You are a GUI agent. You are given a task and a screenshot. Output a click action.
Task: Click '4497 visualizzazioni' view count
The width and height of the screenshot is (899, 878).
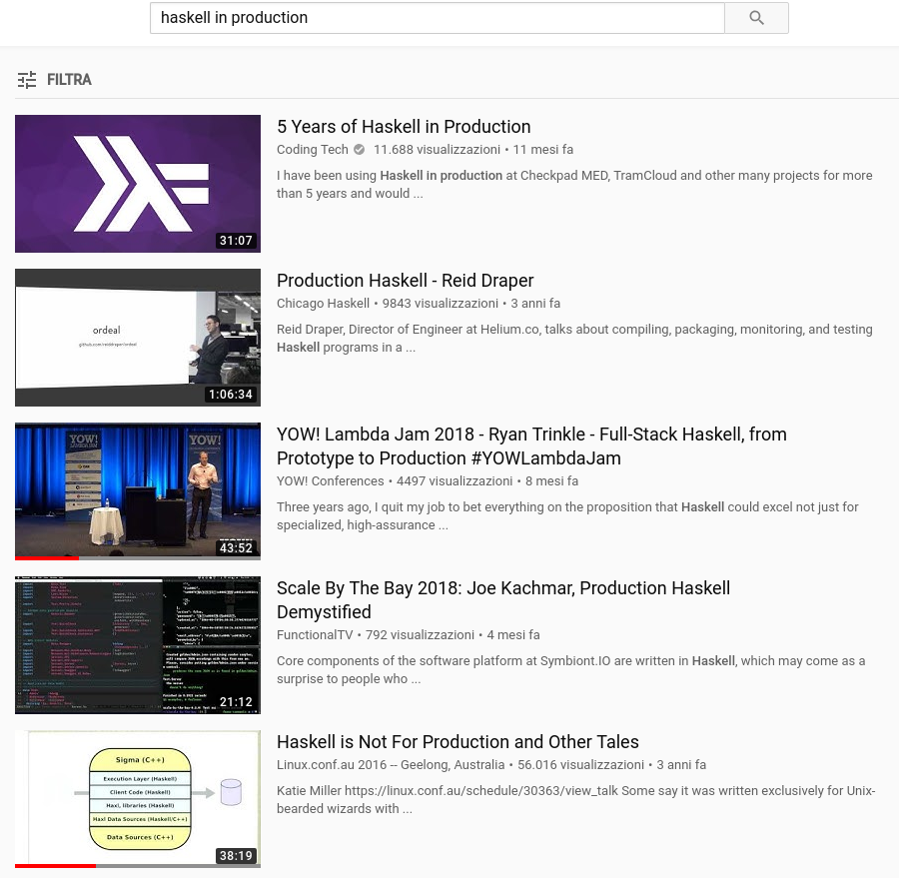(454, 481)
